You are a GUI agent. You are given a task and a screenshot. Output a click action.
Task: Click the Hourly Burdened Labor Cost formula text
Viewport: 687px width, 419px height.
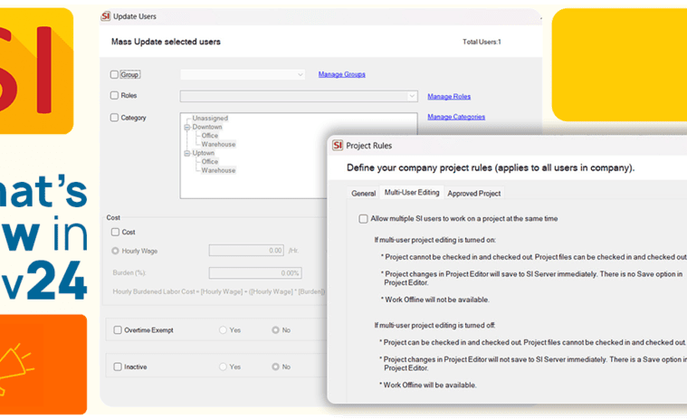pyautogui.click(x=219, y=291)
